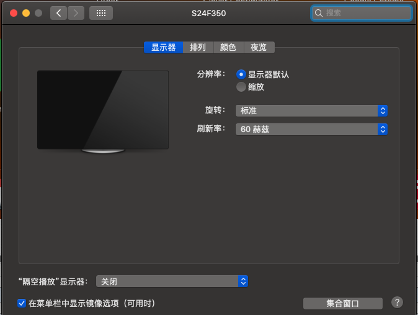This screenshot has width=418, height=315.
Task: Click the monitor preview image
Action: [x=103, y=112]
